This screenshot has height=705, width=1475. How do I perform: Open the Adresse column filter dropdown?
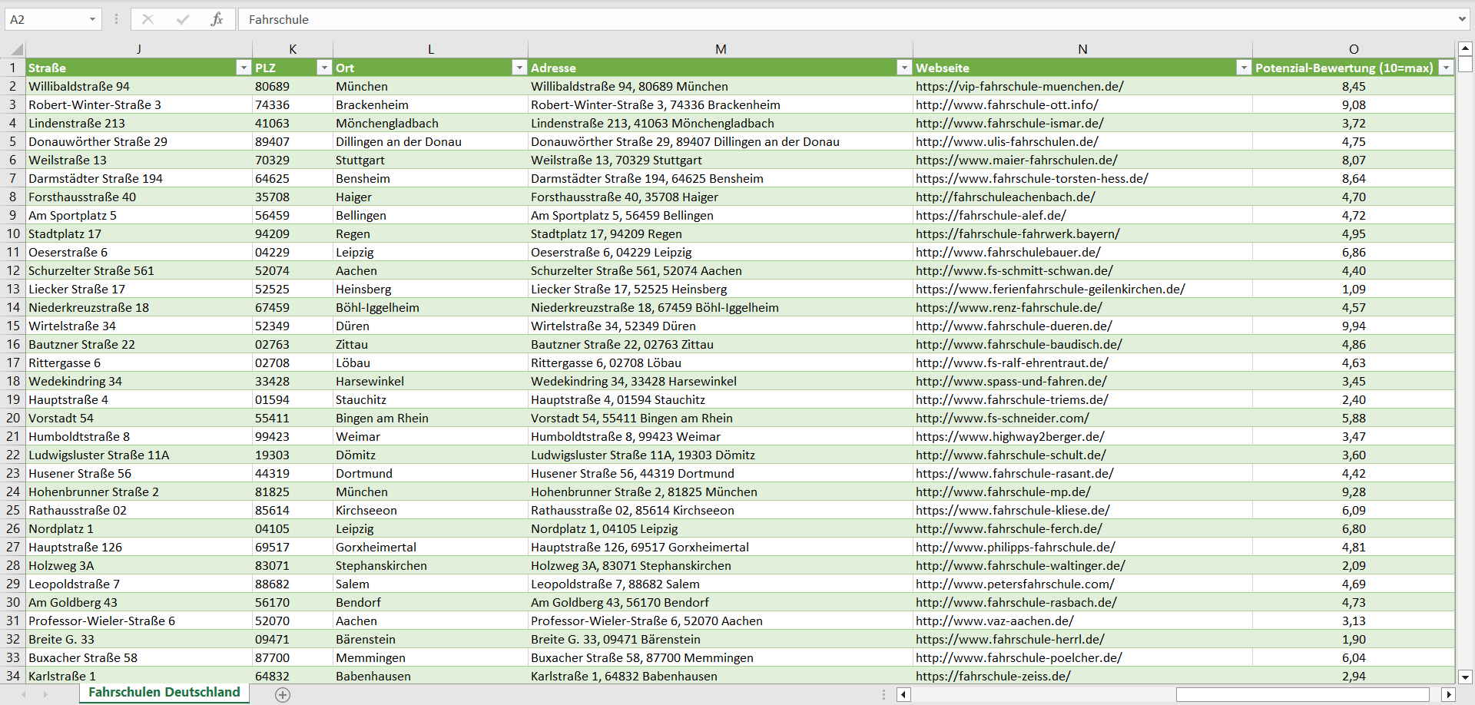click(904, 68)
